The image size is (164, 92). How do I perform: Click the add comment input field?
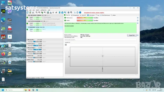click(100, 40)
